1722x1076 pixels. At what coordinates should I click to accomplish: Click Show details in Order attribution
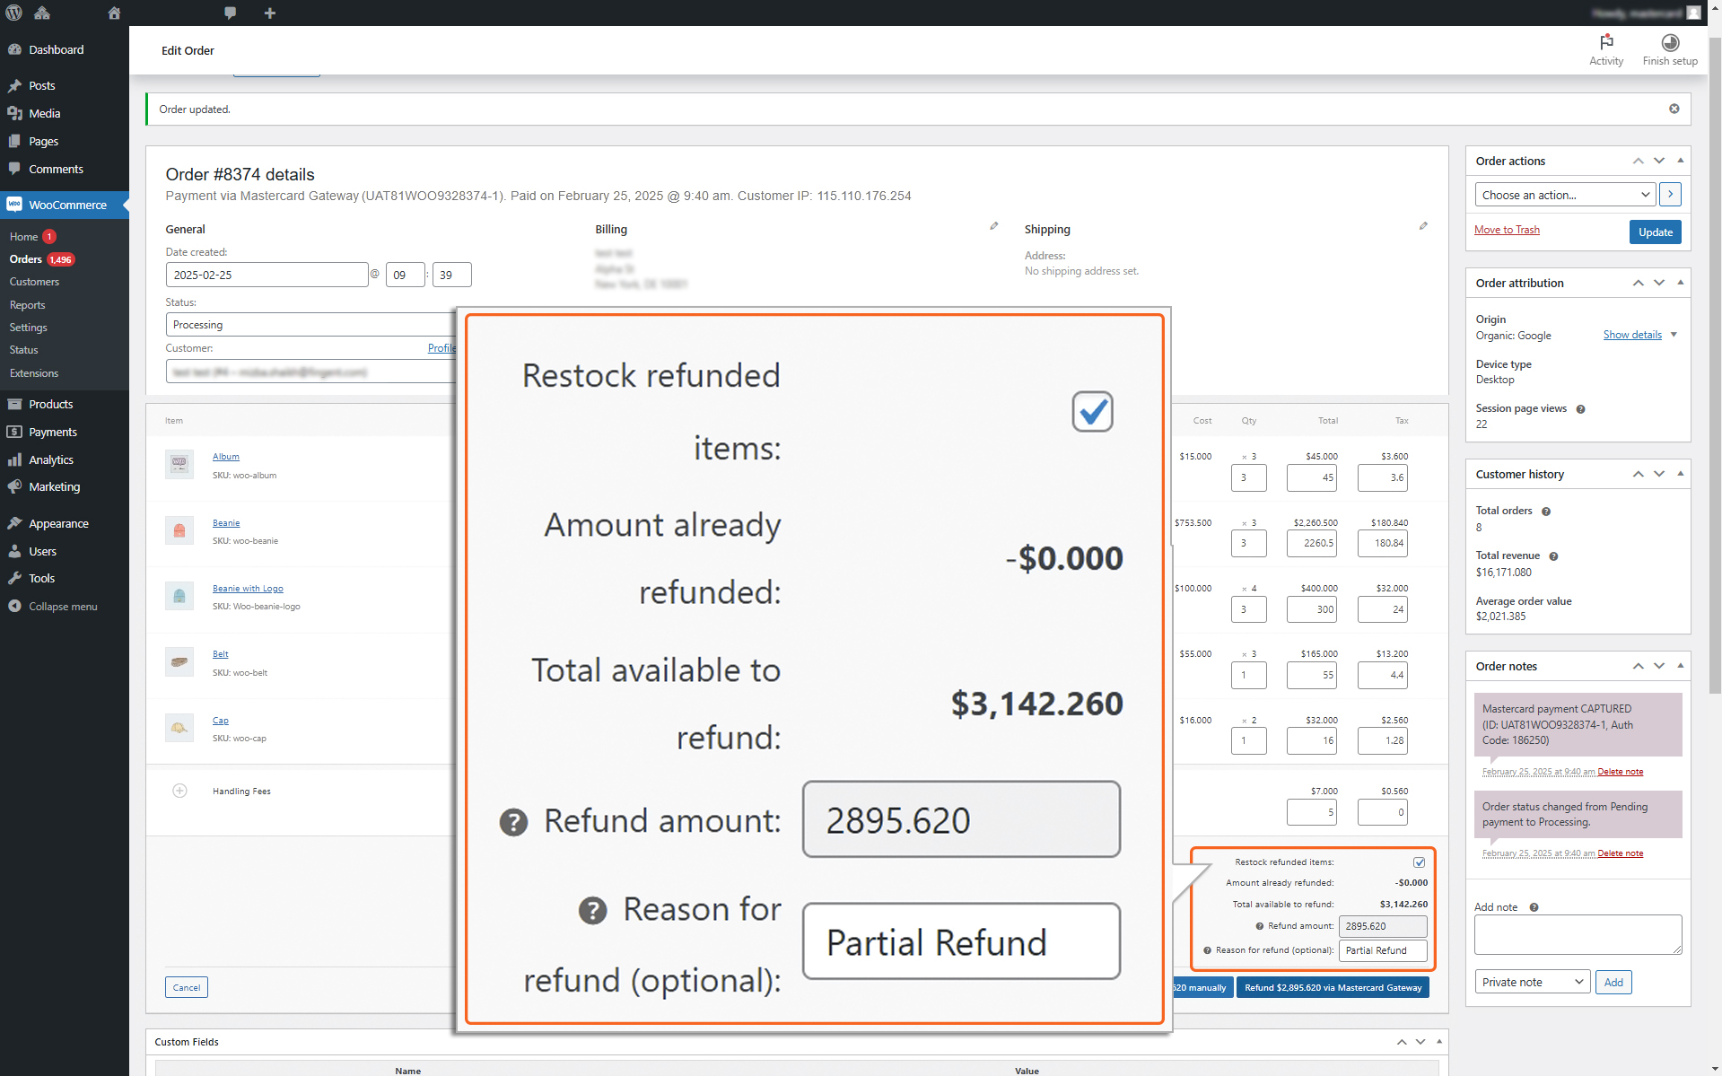(1632, 335)
